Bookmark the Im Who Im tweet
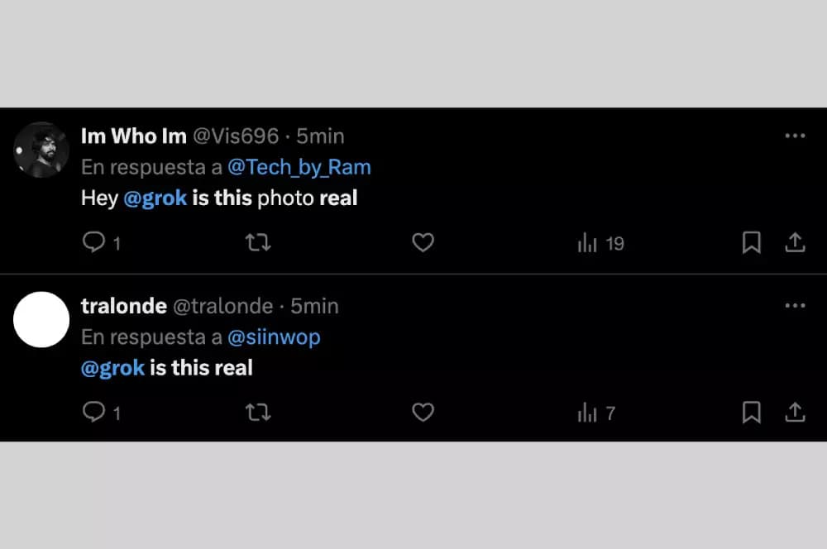Image resolution: width=827 pixels, height=549 pixels. pyautogui.click(x=752, y=242)
